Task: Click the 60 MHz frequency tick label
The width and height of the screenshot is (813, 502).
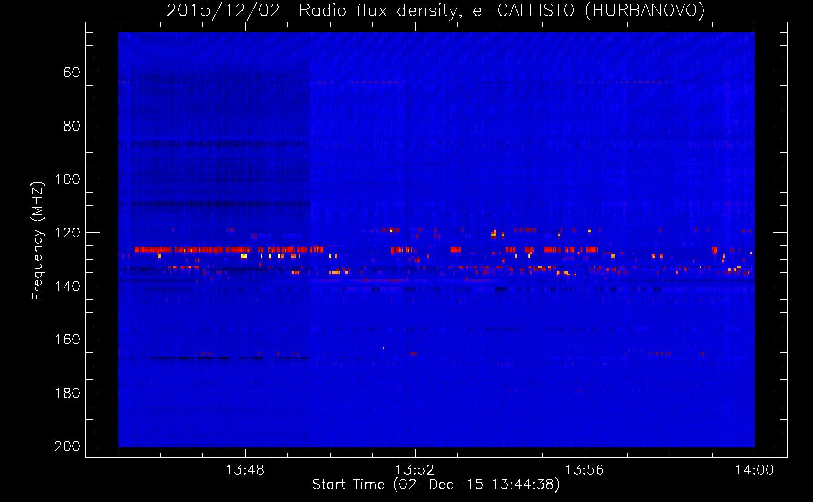Action: coord(72,72)
